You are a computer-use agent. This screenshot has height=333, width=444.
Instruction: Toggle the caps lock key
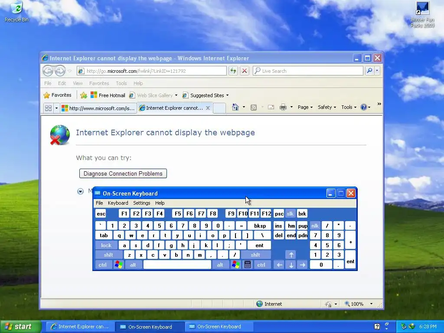pyautogui.click(x=106, y=245)
